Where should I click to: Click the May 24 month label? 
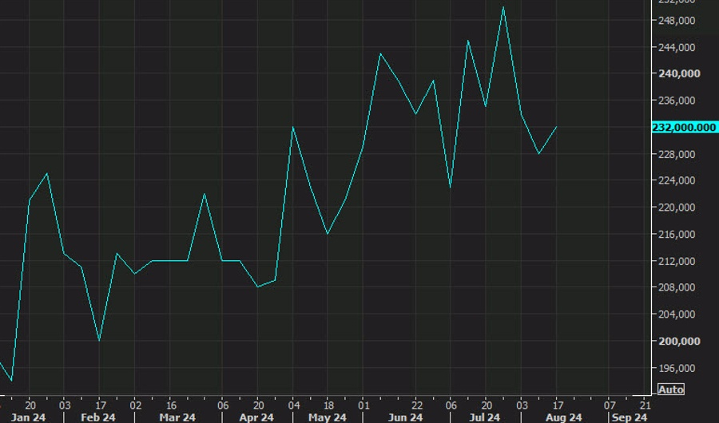click(x=327, y=417)
